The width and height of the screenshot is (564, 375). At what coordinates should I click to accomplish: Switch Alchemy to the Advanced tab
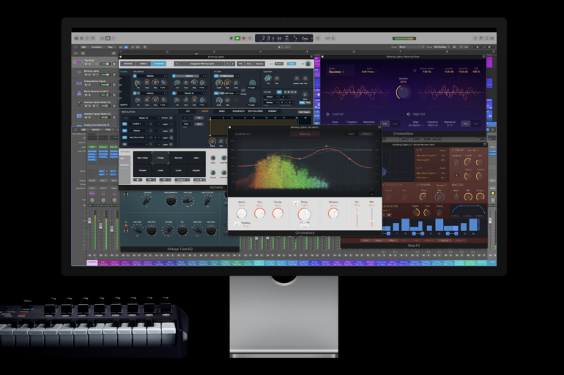coord(159,64)
